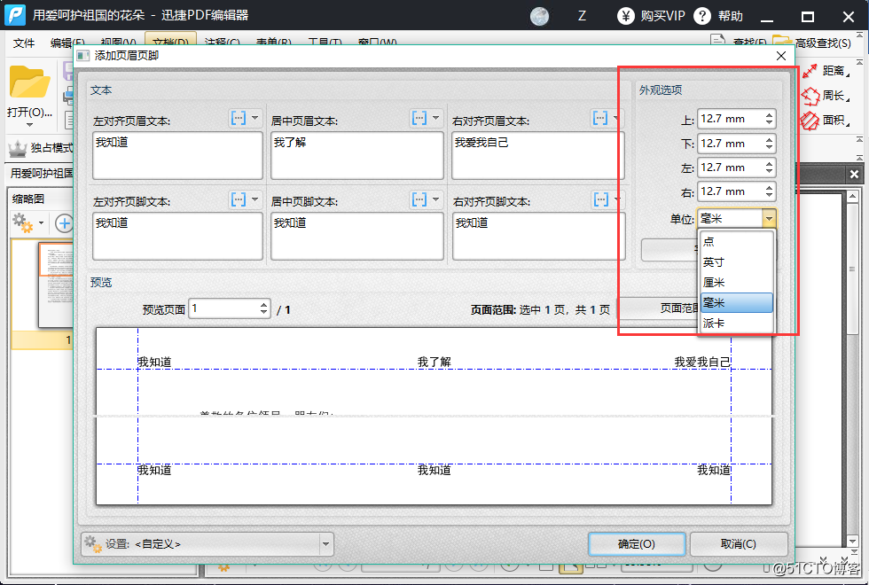This screenshot has height=585, width=869.
Task: Choose 英寸 from the unit list
Action: click(x=737, y=262)
